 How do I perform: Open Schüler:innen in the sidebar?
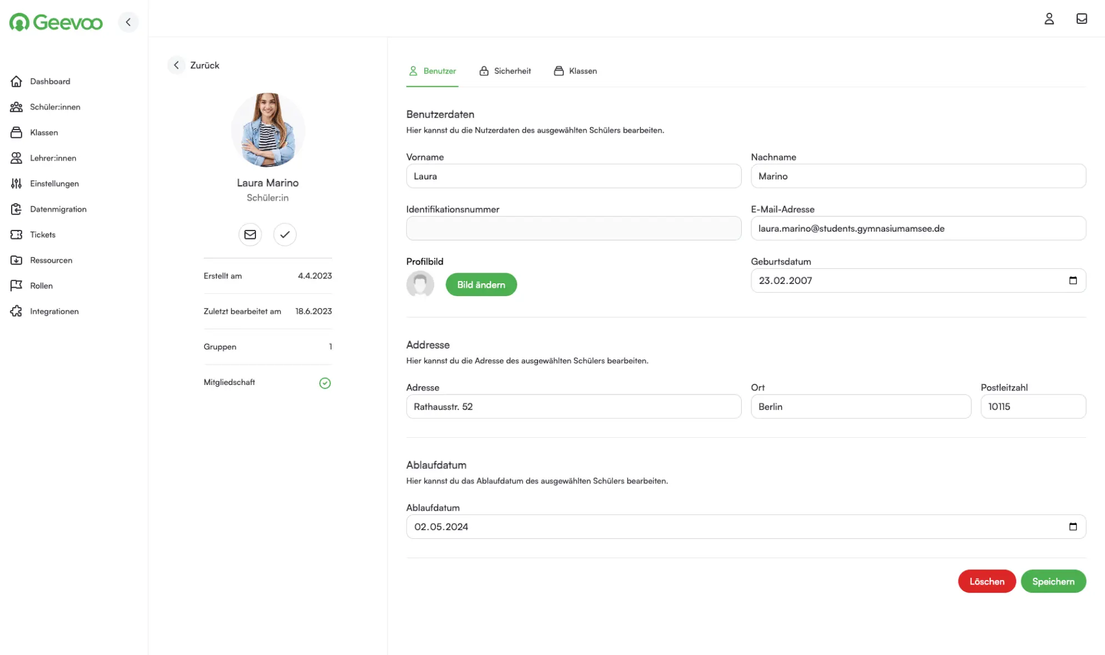[55, 107]
